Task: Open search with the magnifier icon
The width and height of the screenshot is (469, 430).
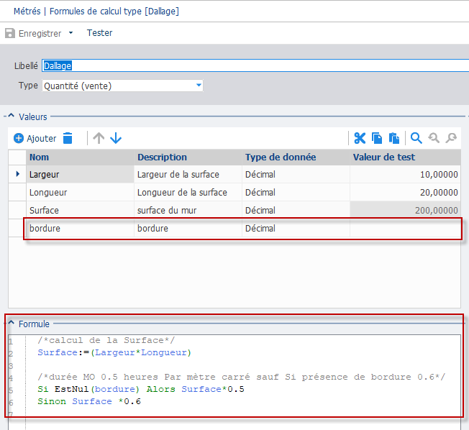Action: [x=416, y=138]
